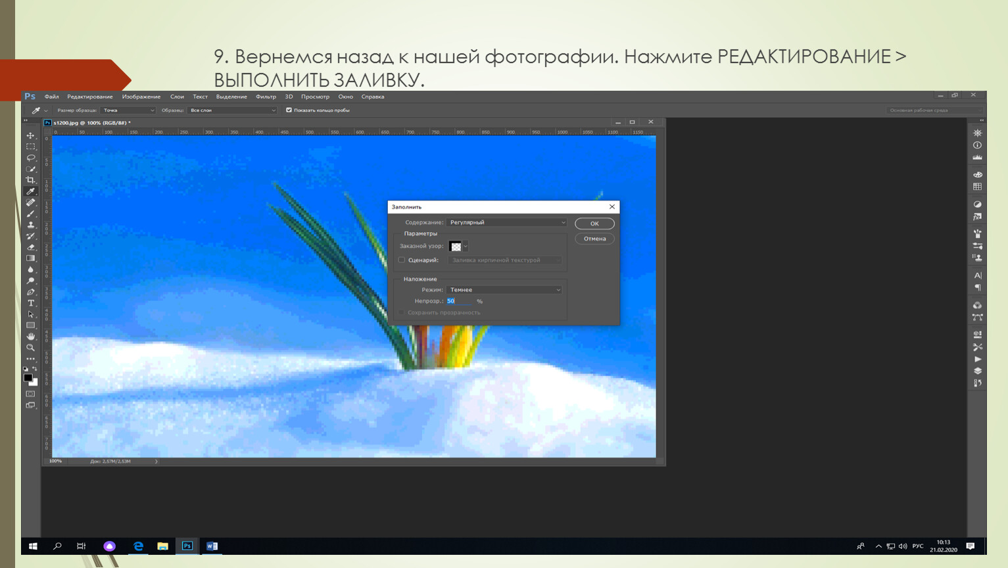Activate the Eyedropper tool in toolbar
Image resolution: width=1008 pixels, height=568 pixels.
[30, 191]
